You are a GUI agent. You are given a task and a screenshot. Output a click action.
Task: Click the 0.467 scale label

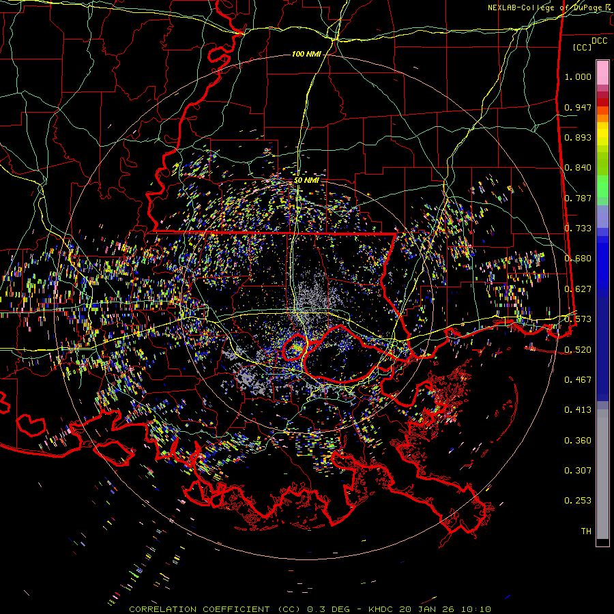coord(578,380)
